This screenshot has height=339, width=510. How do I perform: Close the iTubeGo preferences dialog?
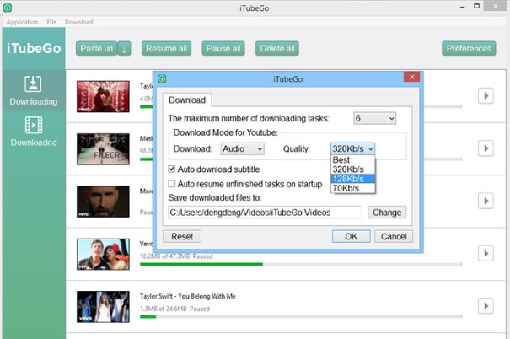pos(411,77)
